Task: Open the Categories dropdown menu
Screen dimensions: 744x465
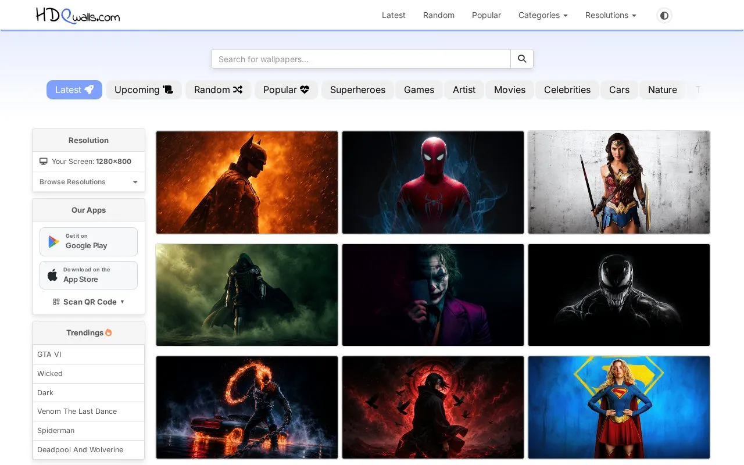Action: pyautogui.click(x=543, y=15)
